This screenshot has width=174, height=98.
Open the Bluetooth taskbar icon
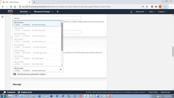point(57,96)
